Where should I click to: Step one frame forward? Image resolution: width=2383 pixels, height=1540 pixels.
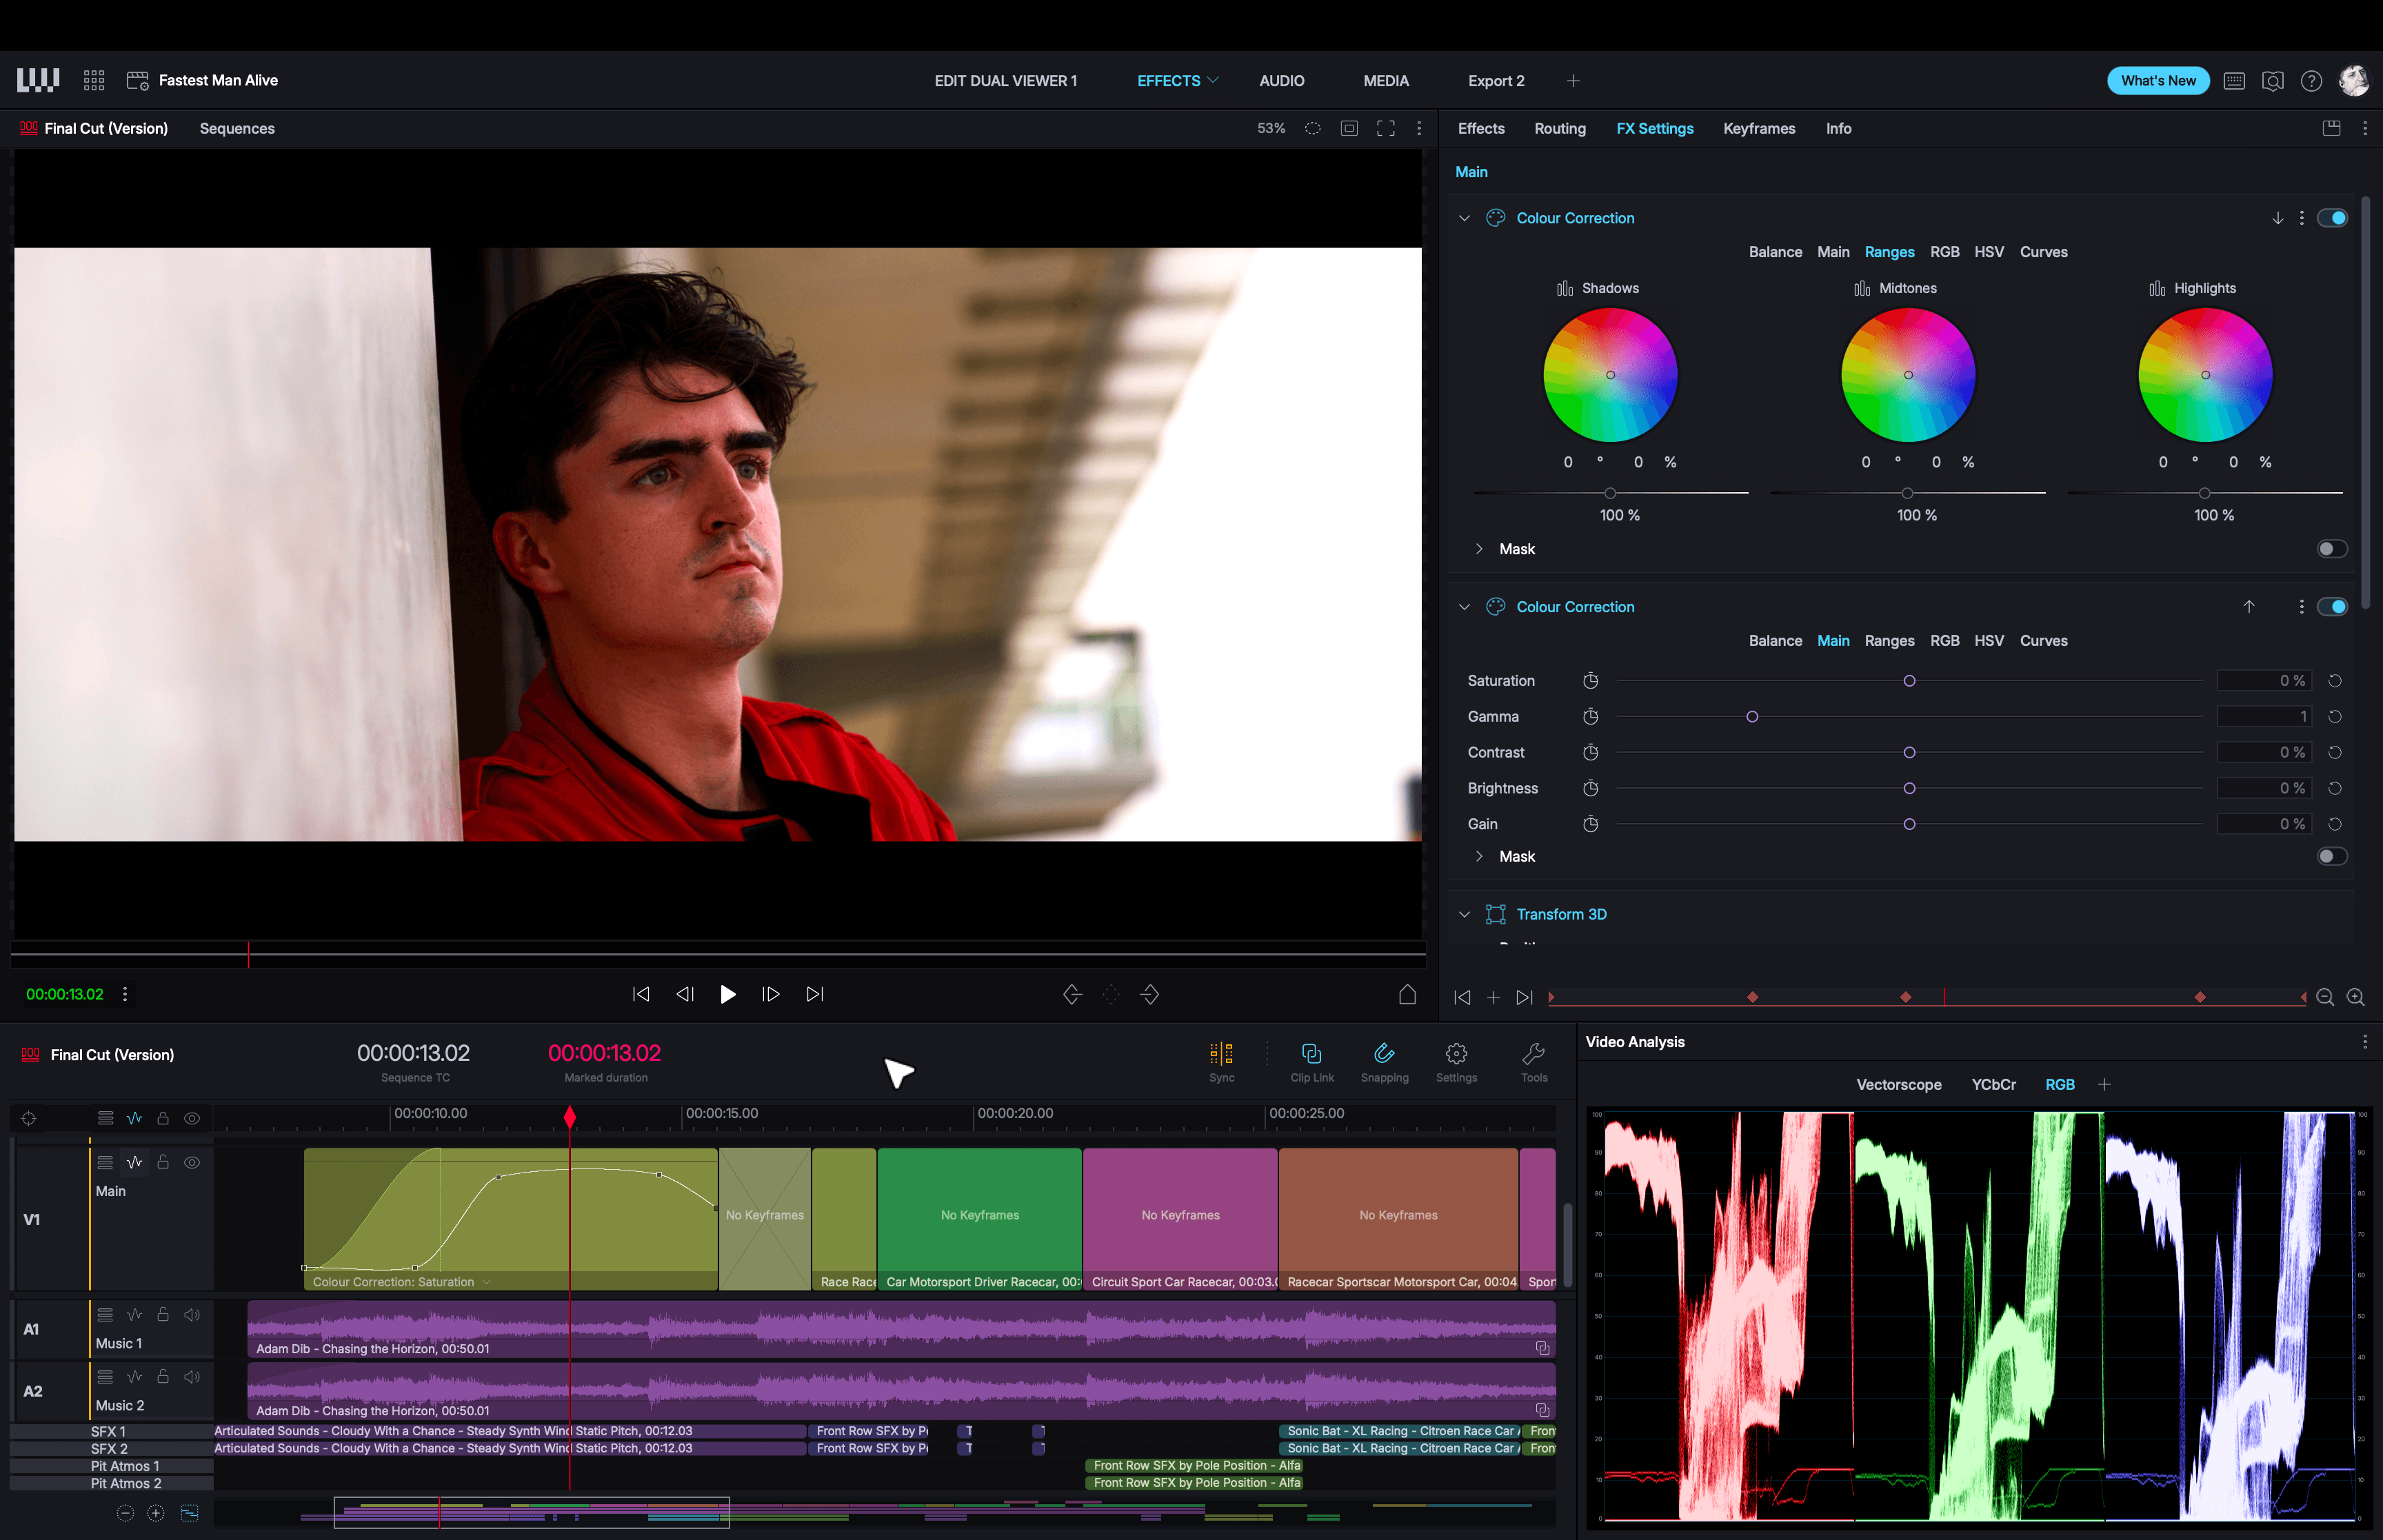[x=771, y=994]
